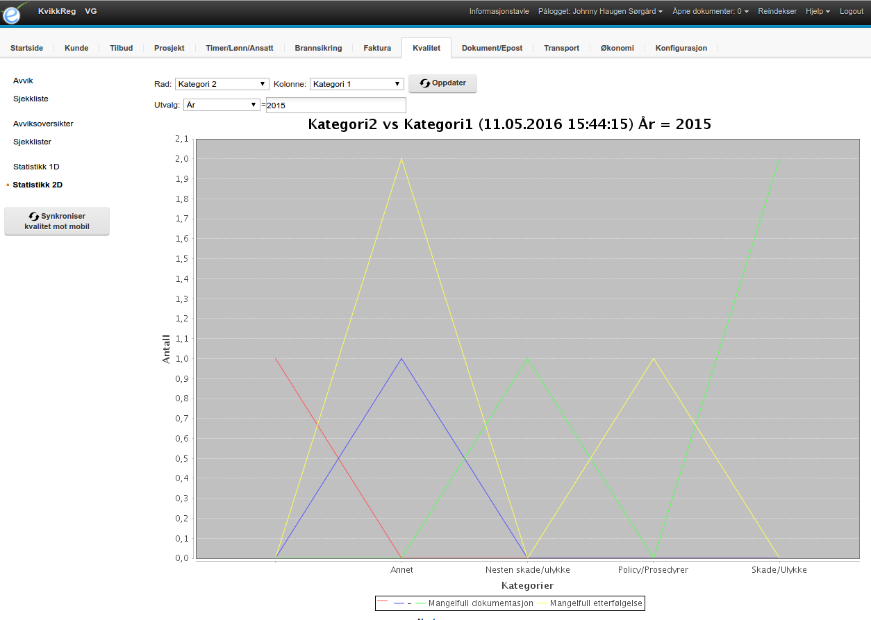Viewport: 871px width, 620px height.
Task: Expand the Åpne dokumenter dropdown
Action: (x=711, y=11)
